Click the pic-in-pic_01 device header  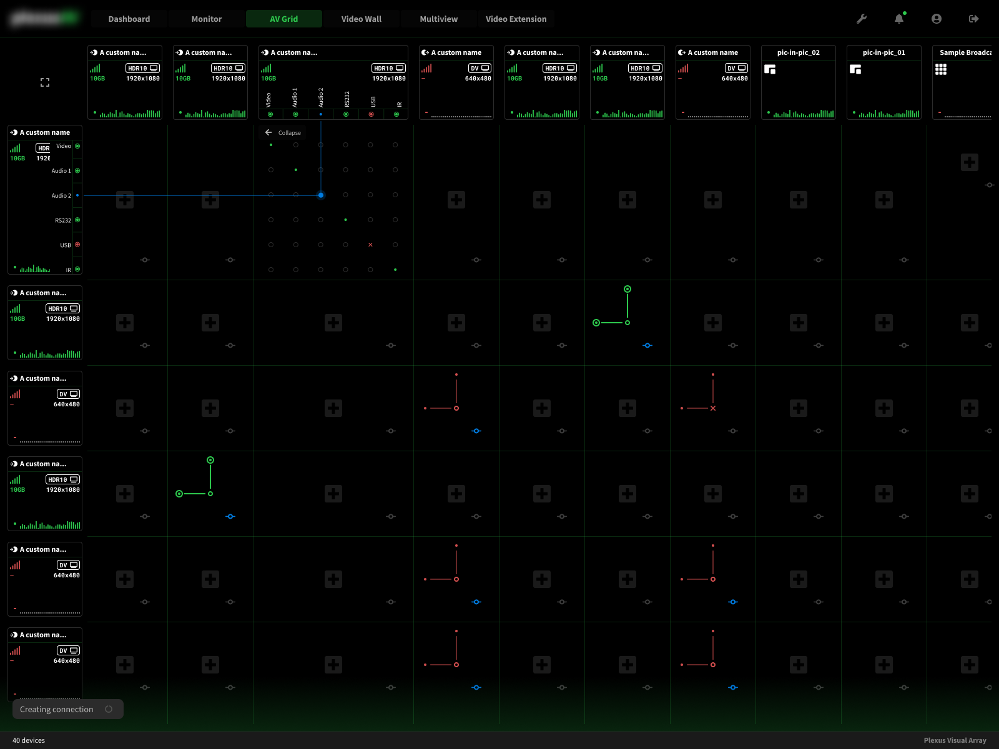883,52
